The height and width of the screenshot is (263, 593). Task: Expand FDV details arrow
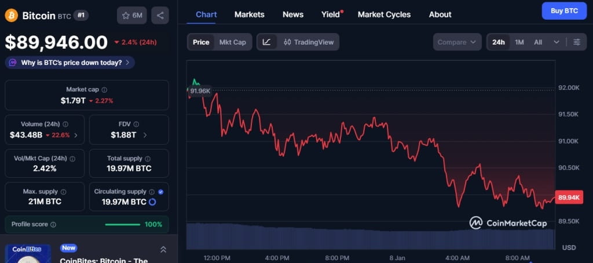click(x=145, y=135)
